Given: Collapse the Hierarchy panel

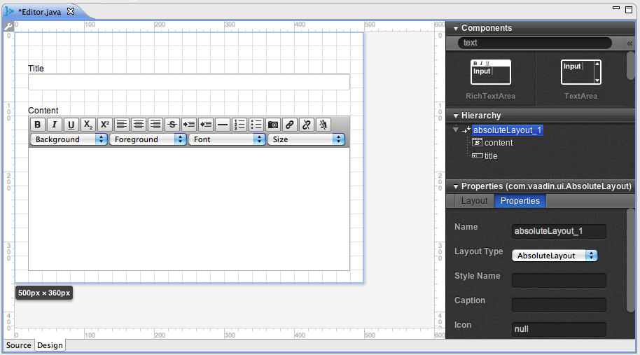Looking at the screenshot, I should coord(456,116).
